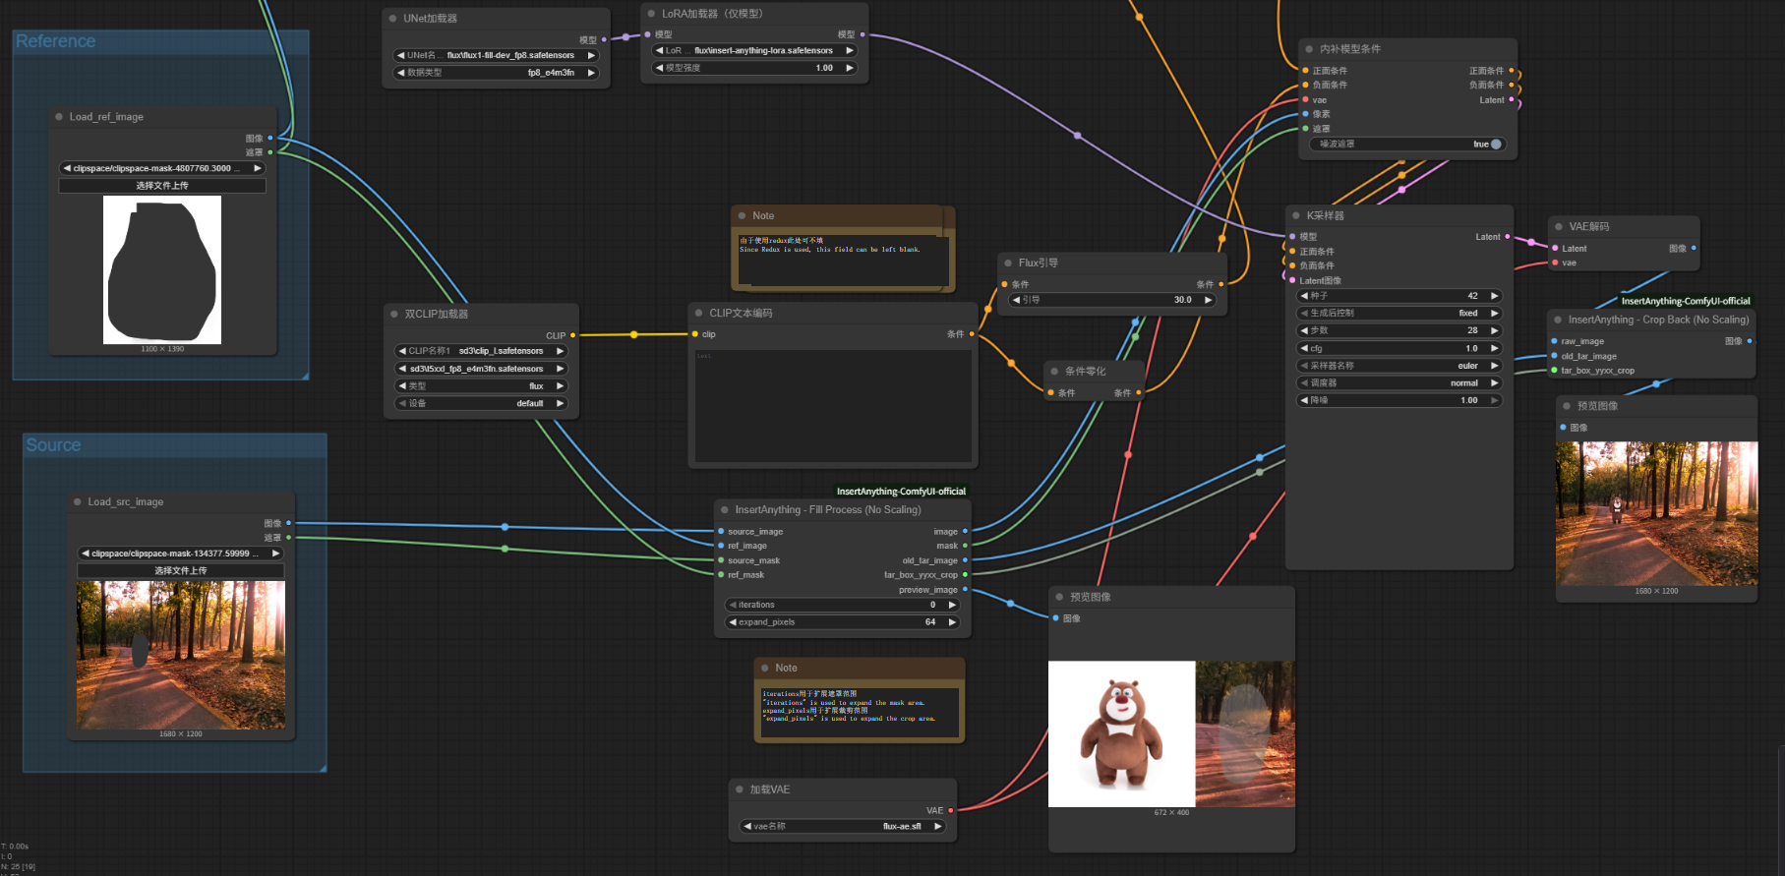The image size is (1785, 876).
Task: Click the empty CLIP文本编码 text box
Action: point(834,405)
